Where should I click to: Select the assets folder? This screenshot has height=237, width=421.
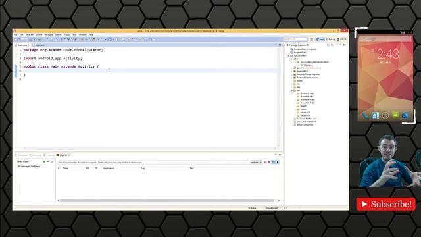point(300,80)
